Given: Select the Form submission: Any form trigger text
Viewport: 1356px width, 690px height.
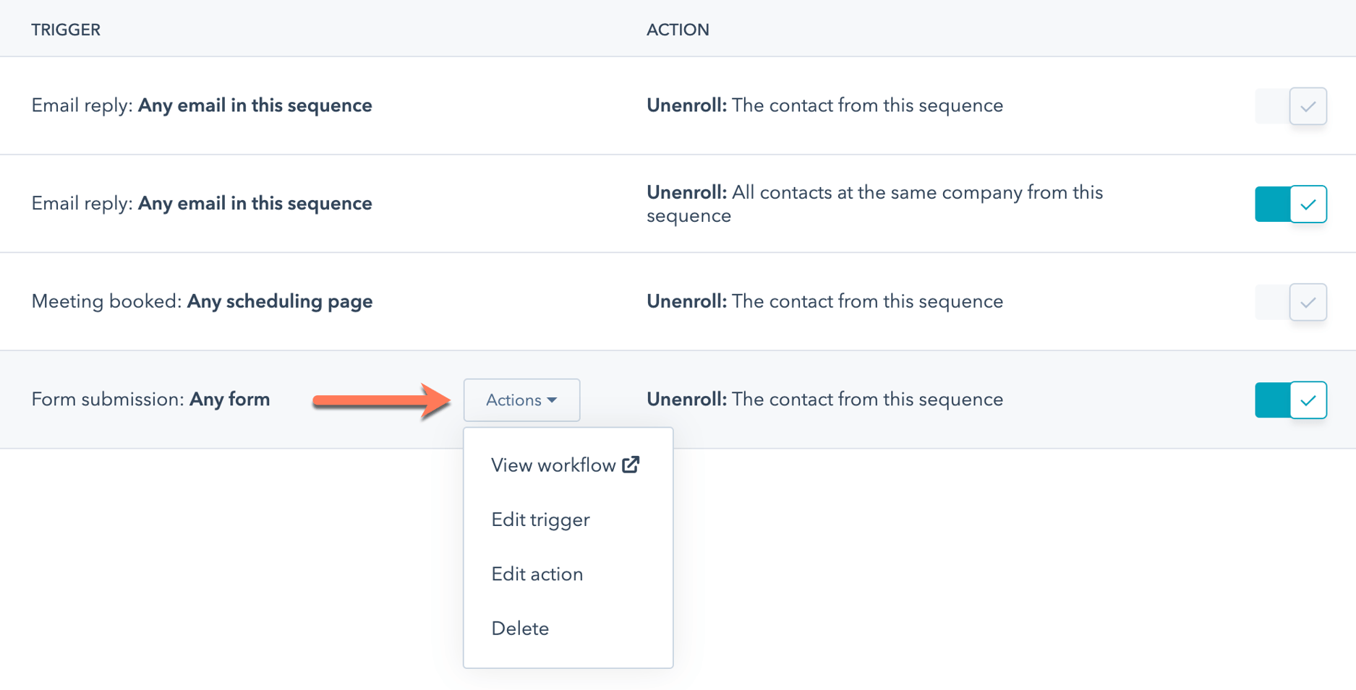Looking at the screenshot, I should [150, 399].
